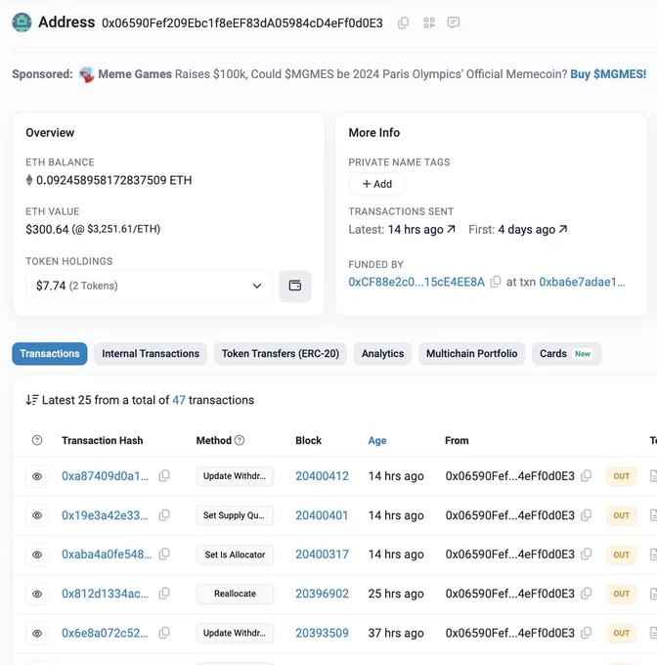Copy From address in block 20400317 row
657x665 pixels.
coord(586,554)
